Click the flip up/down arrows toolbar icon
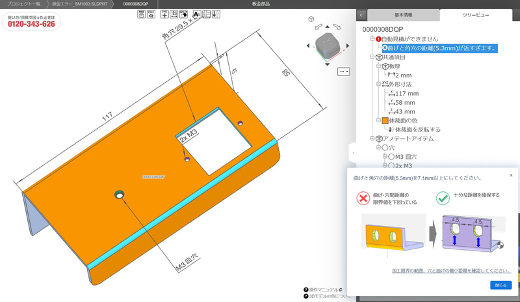This screenshot has width=520, height=302. (x=216, y=14)
